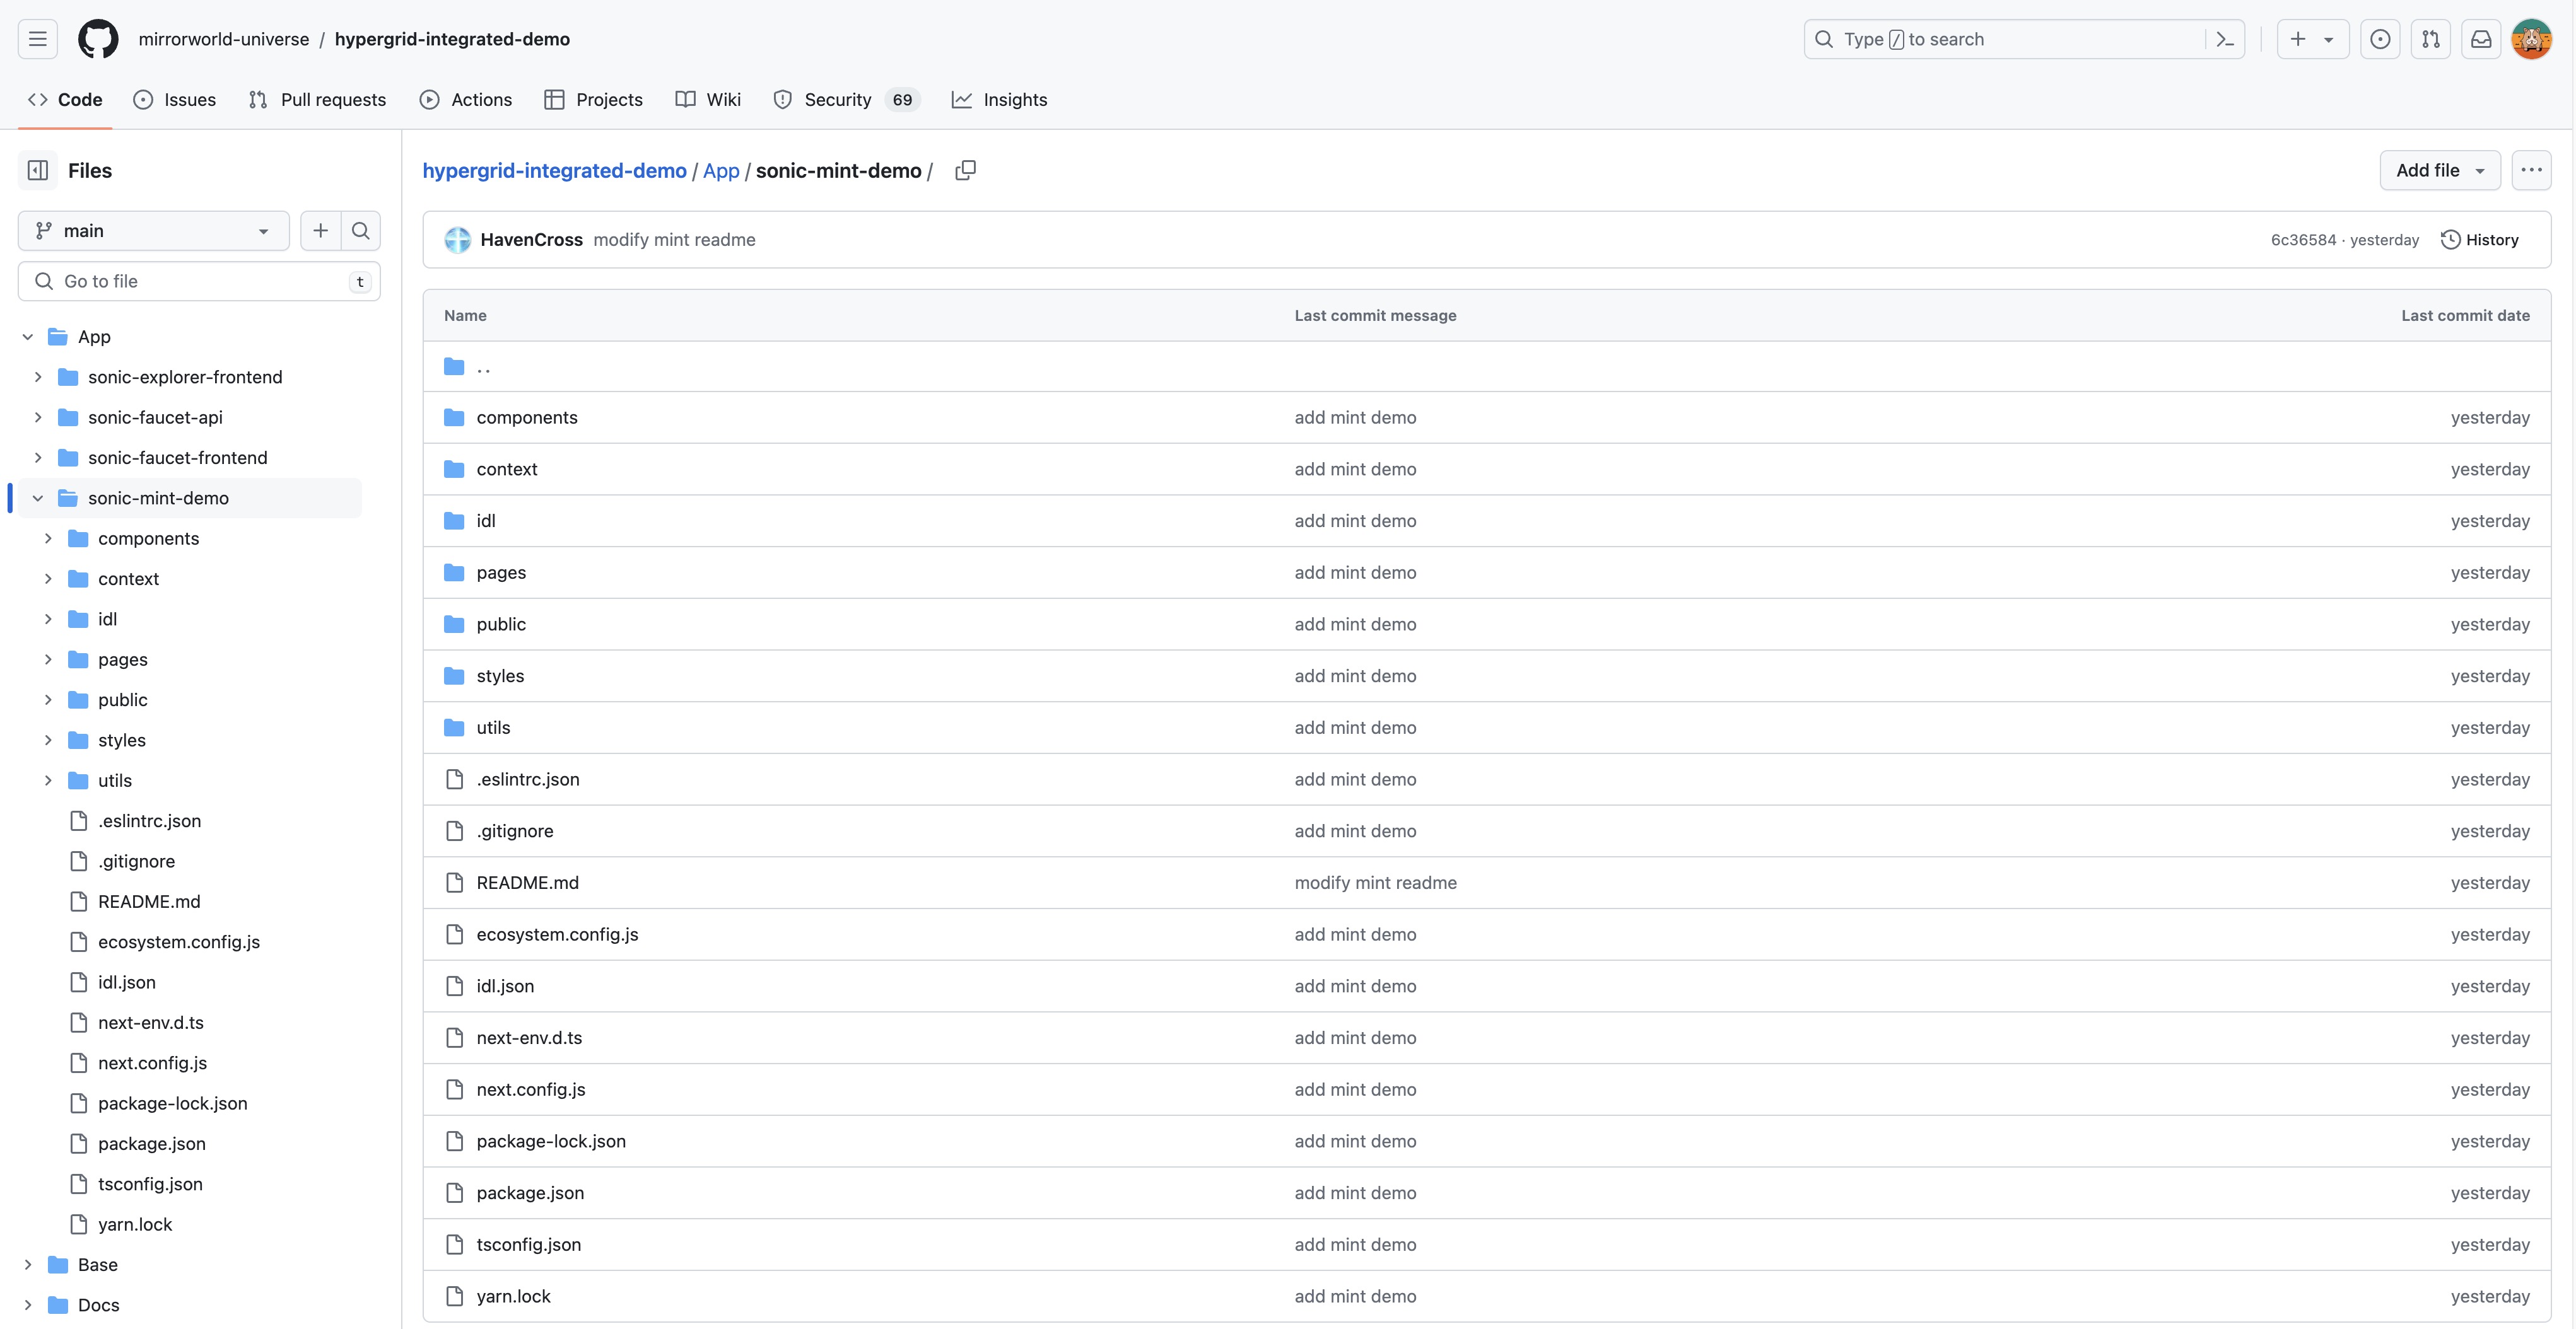
Task: Open the Insights tab
Action: [x=1000, y=100]
